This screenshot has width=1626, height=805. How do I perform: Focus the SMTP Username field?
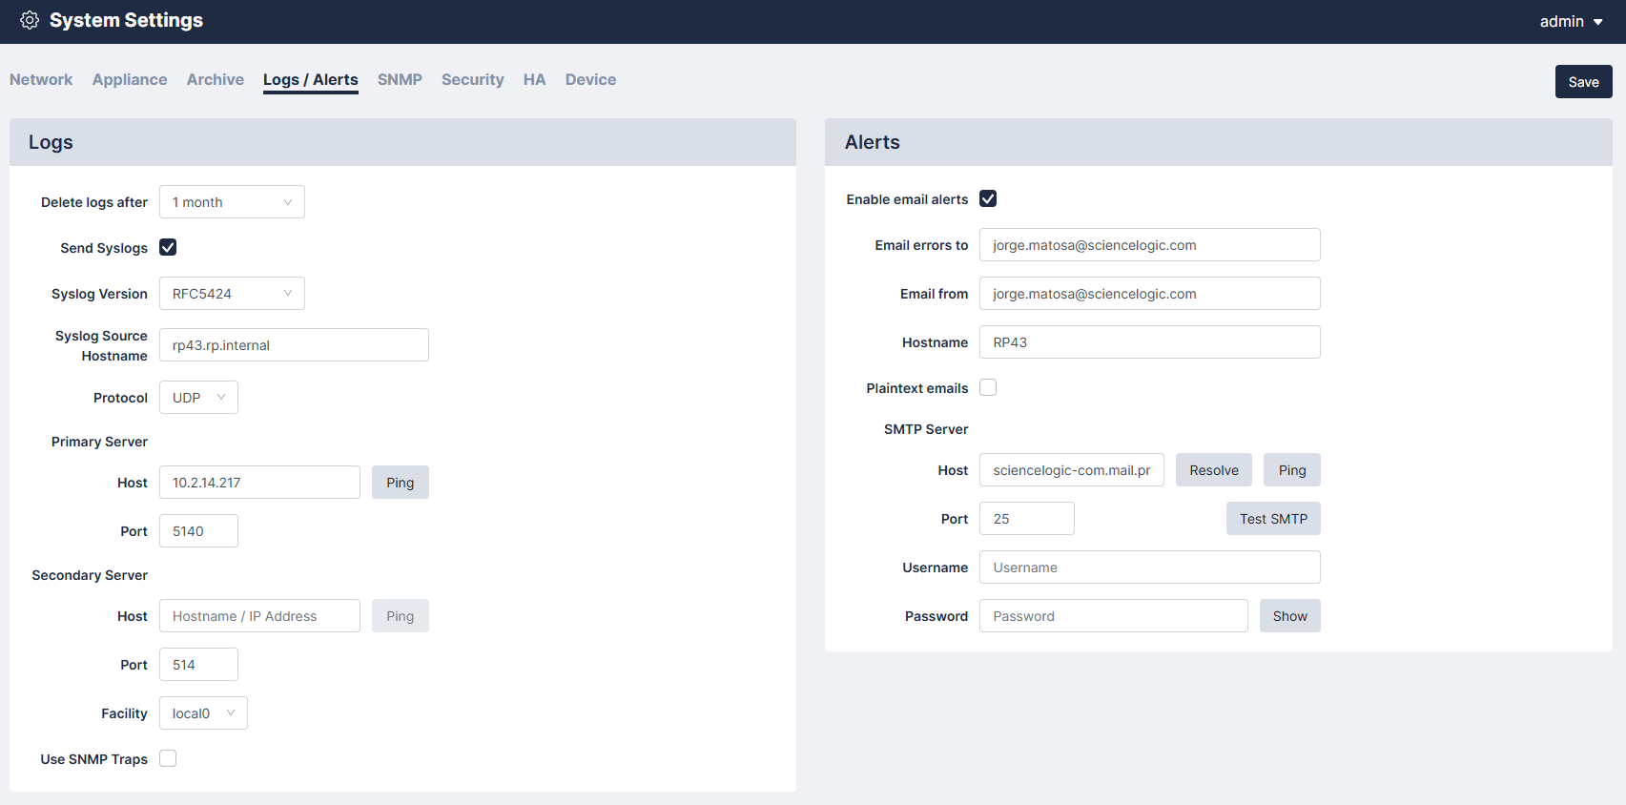tap(1149, 568)
